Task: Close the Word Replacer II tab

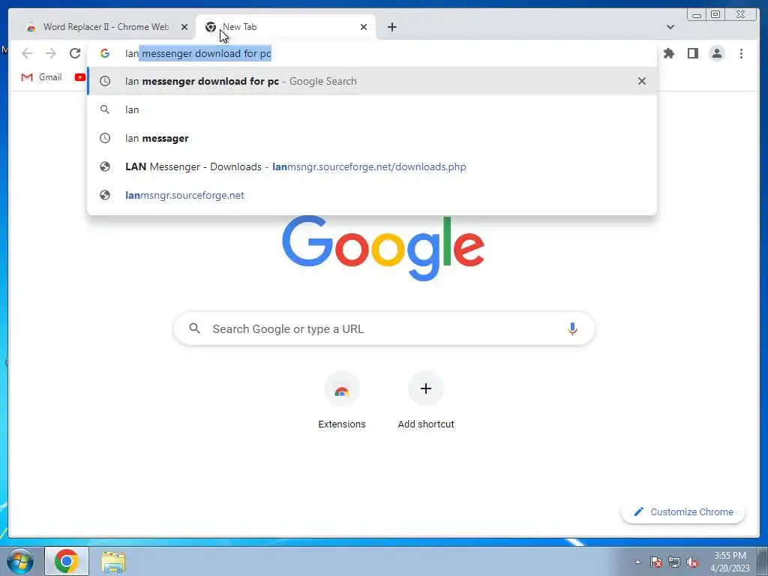Action: point(184,27)
